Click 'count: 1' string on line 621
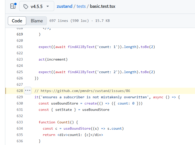195x145 pixels. [x=107, y=47]
